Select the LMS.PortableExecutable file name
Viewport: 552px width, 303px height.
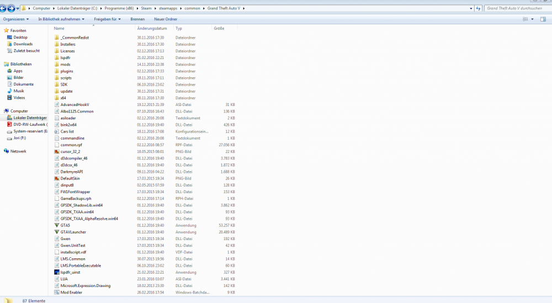[81, 265]
